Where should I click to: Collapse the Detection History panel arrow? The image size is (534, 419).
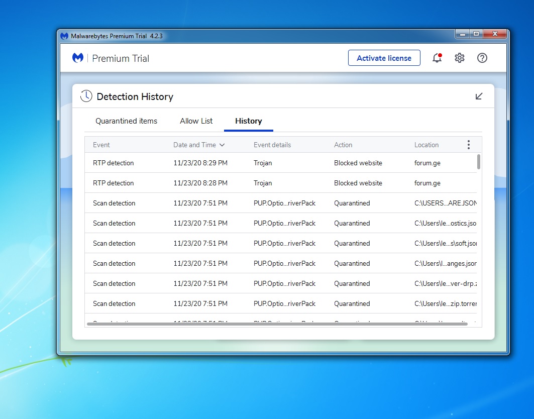point(479,96)
